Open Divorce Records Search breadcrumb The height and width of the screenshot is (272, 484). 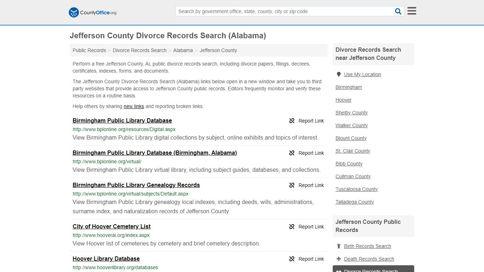coord(140,50)
